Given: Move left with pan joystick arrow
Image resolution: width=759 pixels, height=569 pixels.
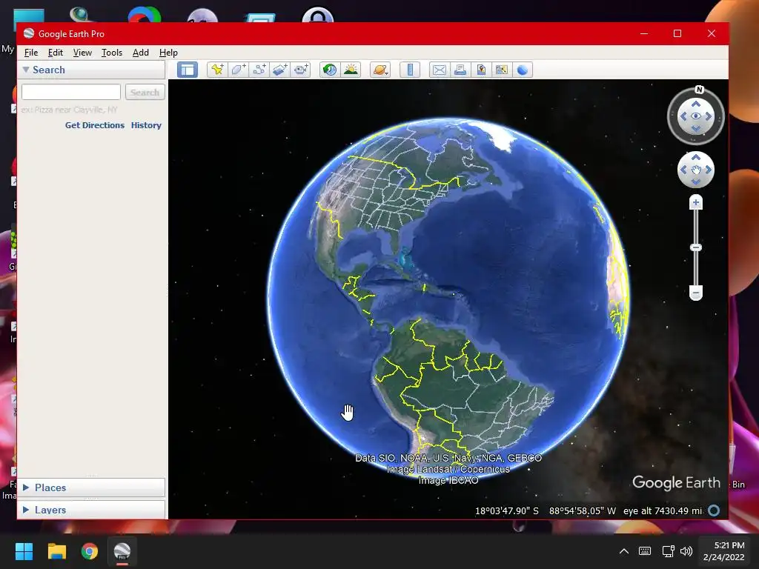Looking at the screenshot, I should point(683,170).
